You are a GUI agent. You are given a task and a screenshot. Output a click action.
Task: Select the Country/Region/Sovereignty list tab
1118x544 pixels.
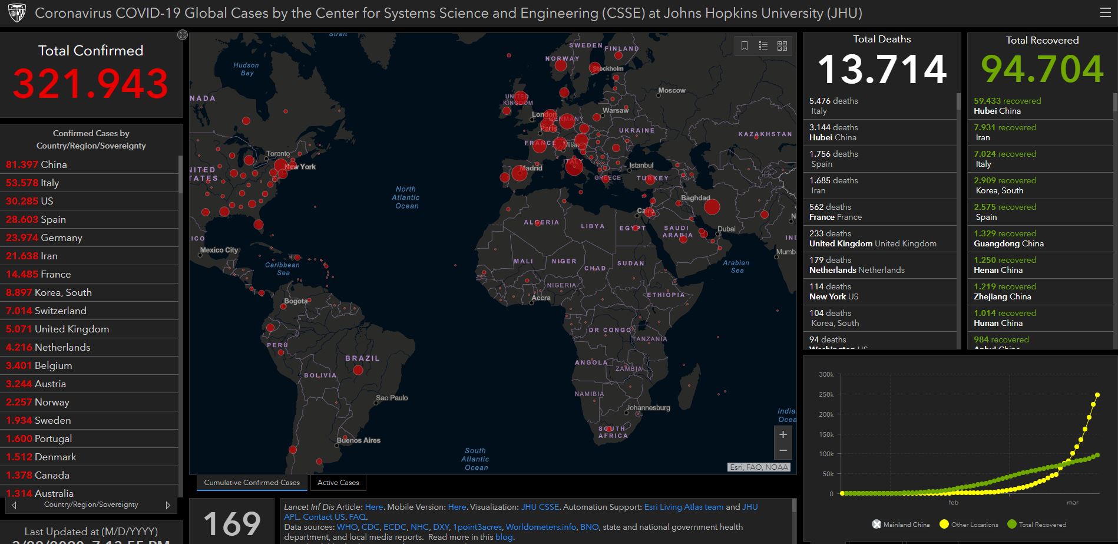[x=91, y=505]
